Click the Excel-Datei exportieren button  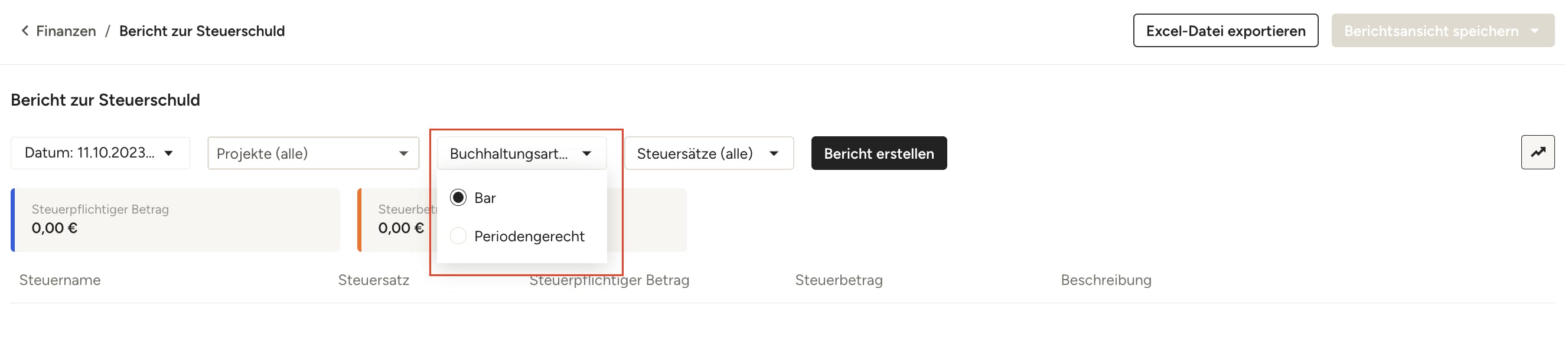coord(1225,31)
